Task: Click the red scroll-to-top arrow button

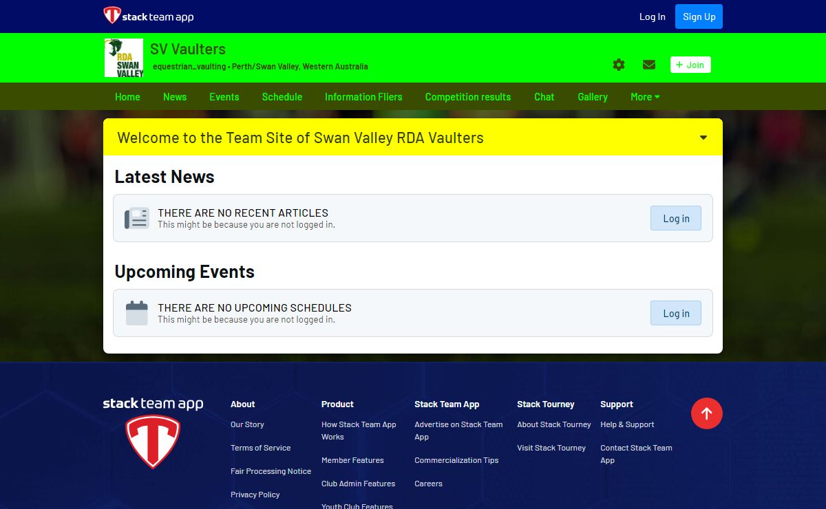Action: point(707,413)
